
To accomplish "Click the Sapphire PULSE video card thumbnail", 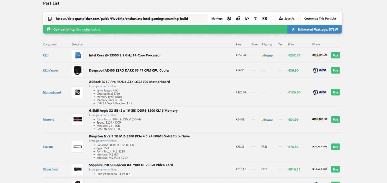I will tap(78, 169).
